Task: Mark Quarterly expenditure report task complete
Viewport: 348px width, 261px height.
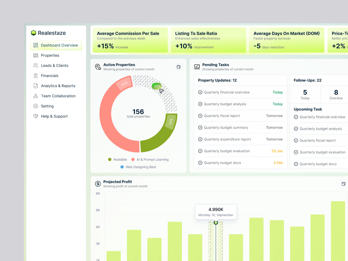Action: click(200, 140)
